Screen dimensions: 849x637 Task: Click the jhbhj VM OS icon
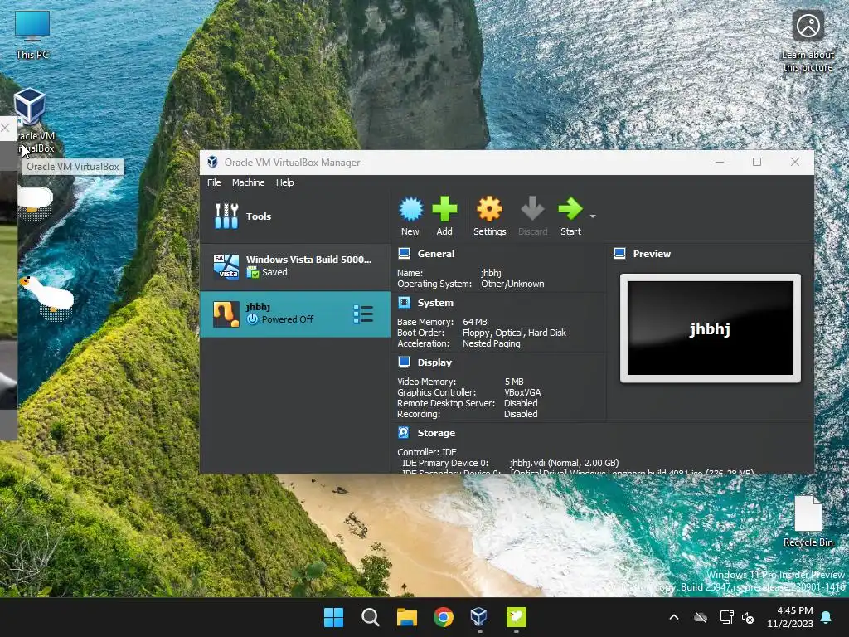coord(226,314)
